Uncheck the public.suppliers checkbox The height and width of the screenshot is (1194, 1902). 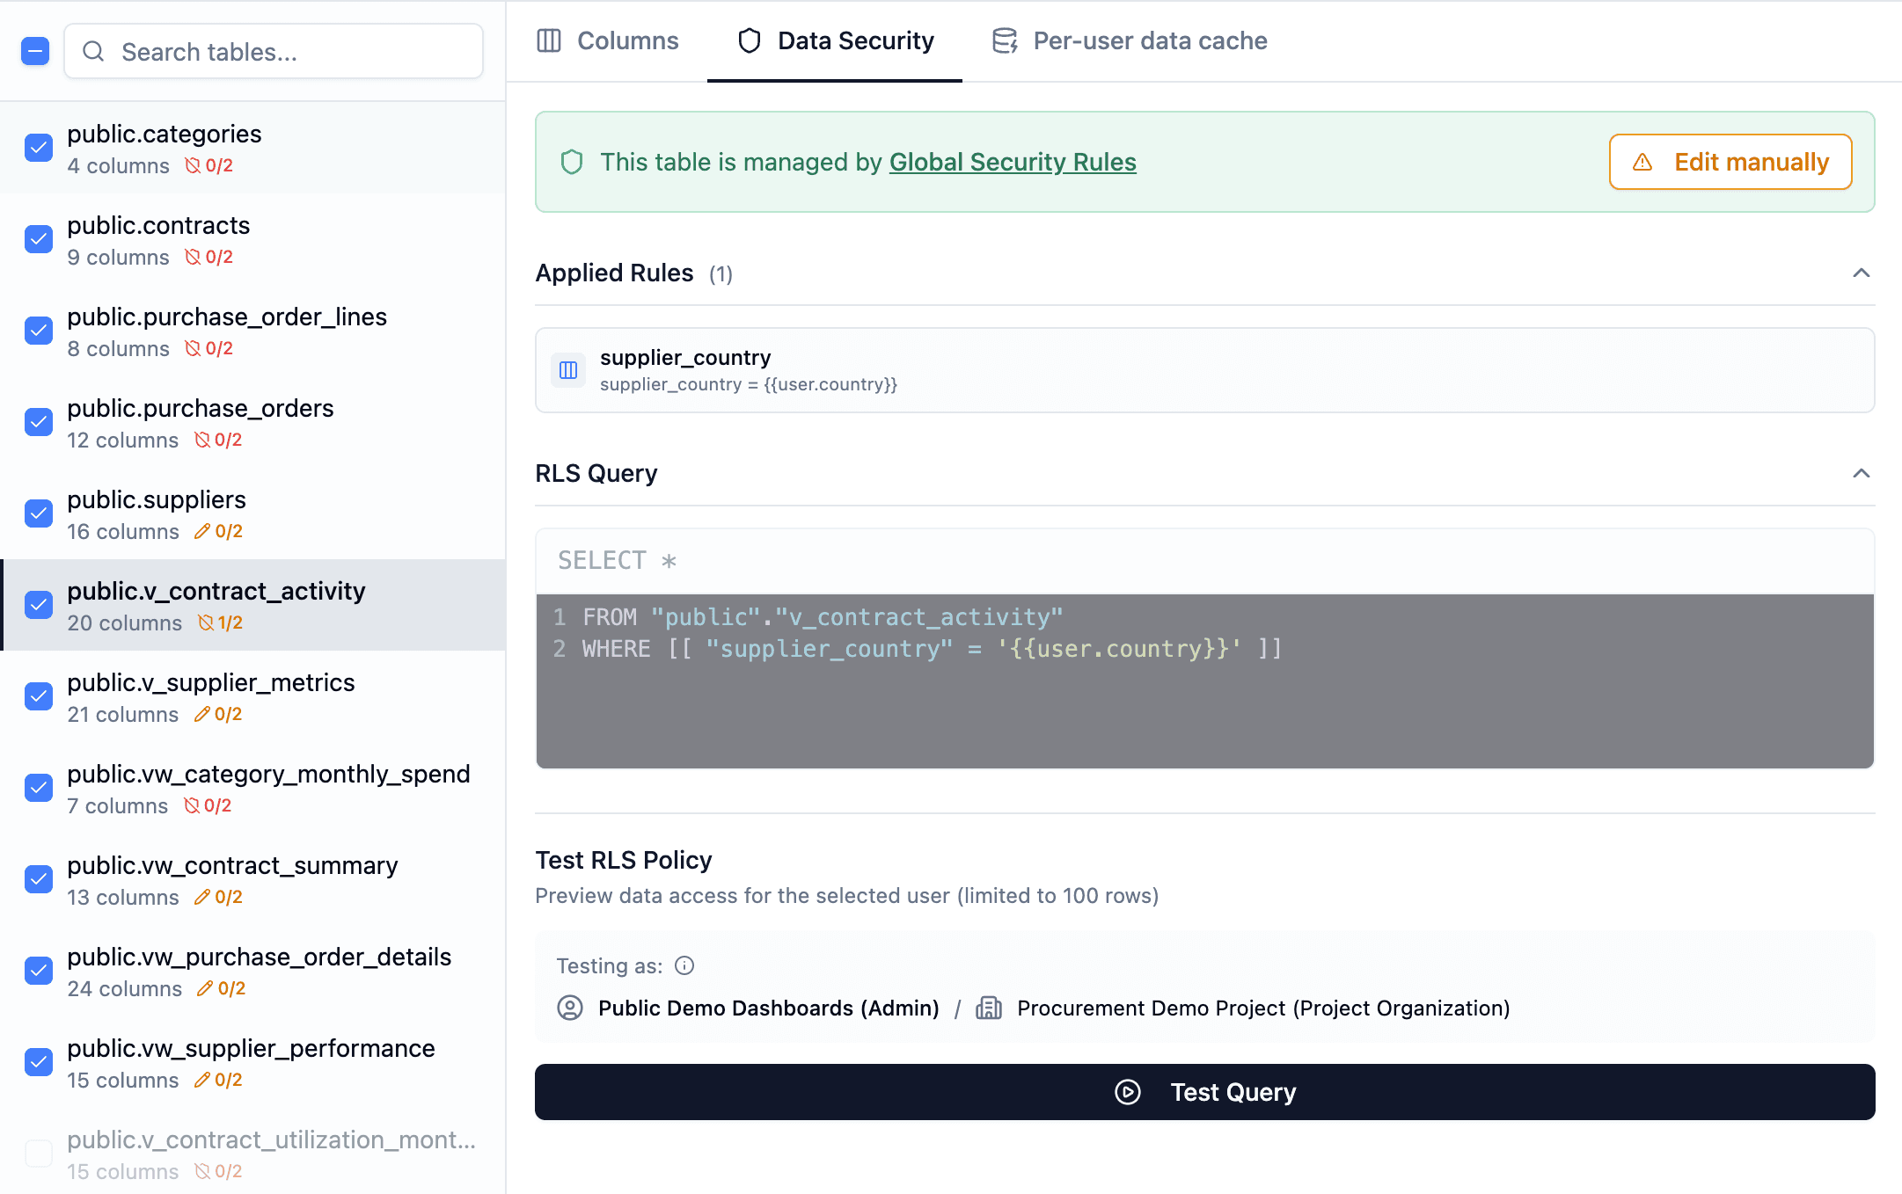click(x=39, y=513)
